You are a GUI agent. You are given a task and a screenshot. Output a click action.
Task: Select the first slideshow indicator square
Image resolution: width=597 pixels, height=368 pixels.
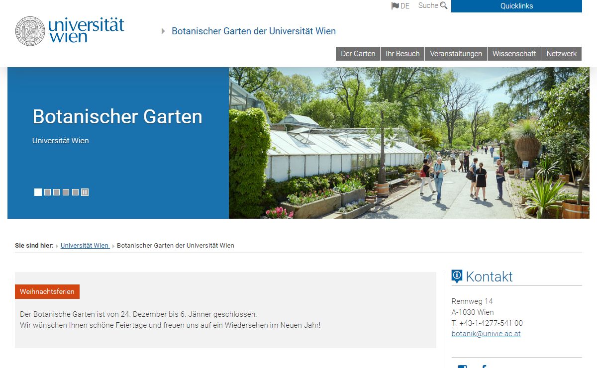tap(38, 192)
